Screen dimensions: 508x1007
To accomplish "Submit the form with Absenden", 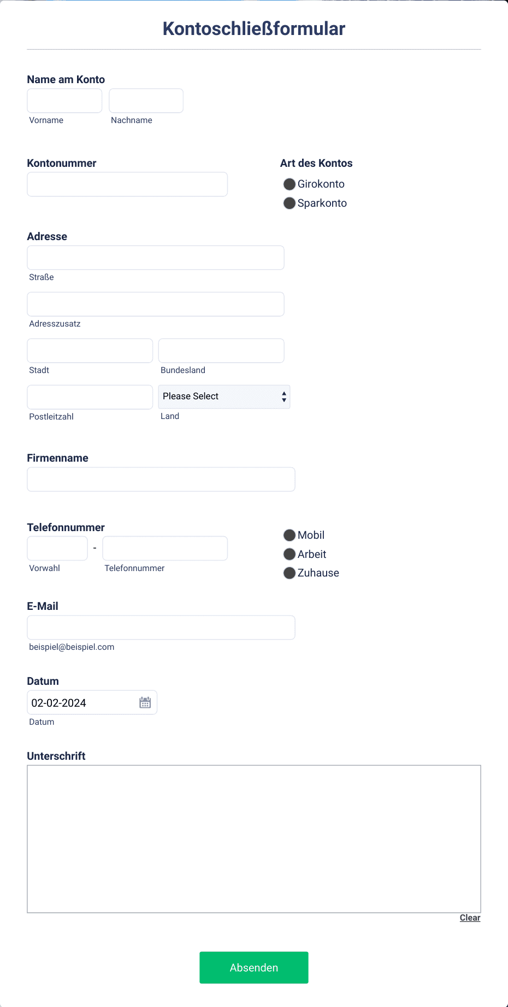I will pos(254,968).
